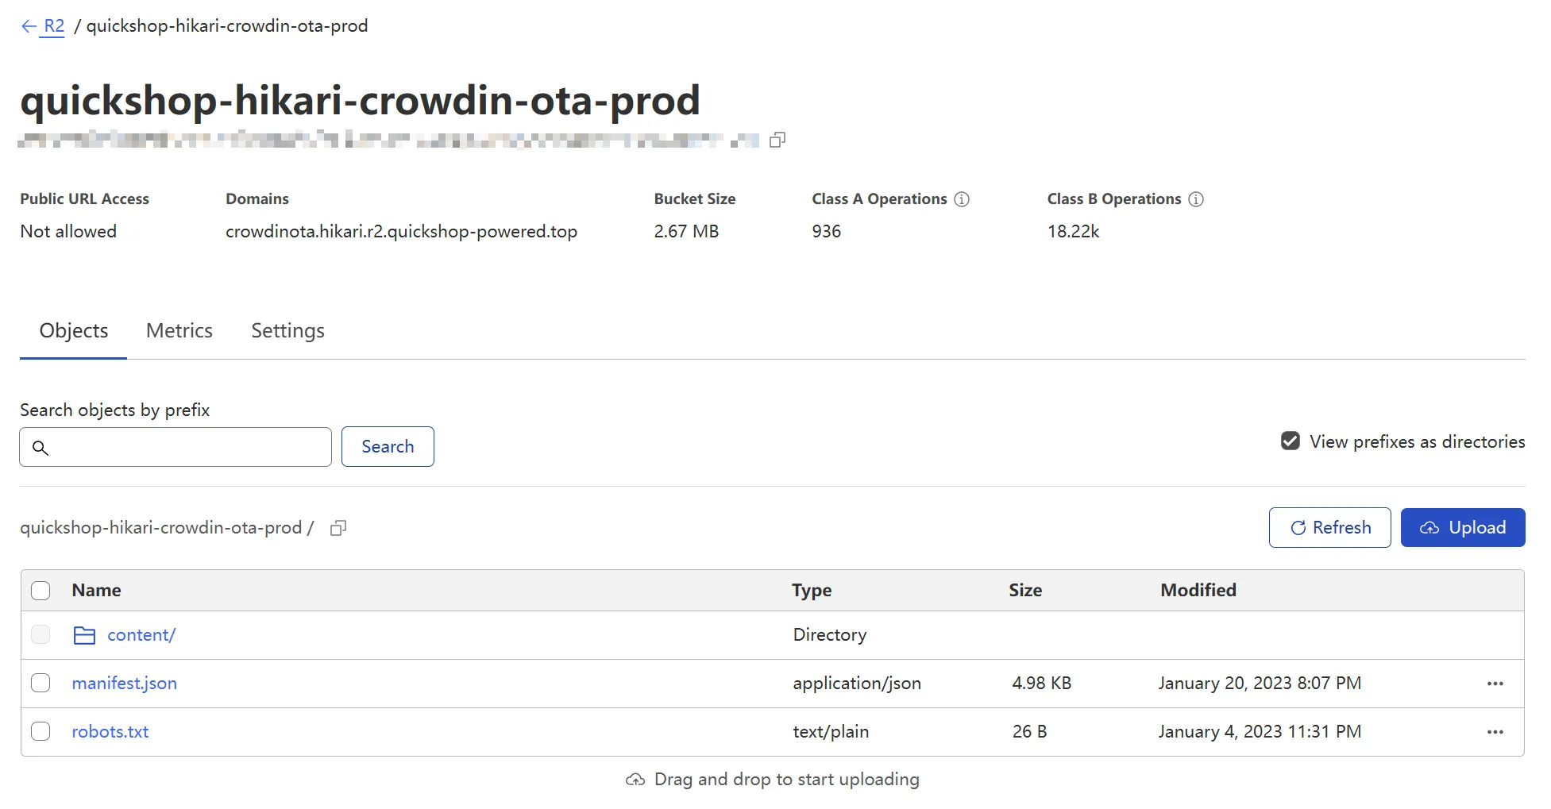Open Class B Operations info tooltip

click(1196, 199)
